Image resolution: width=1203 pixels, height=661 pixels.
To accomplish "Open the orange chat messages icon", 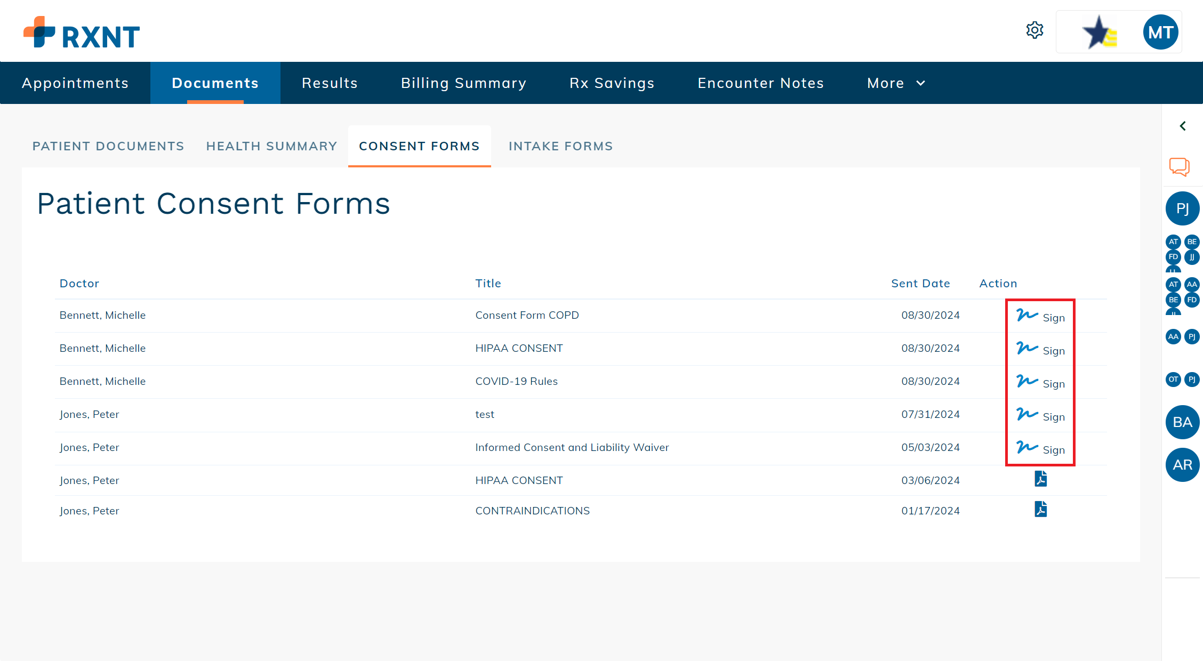I will (1180, 167).
